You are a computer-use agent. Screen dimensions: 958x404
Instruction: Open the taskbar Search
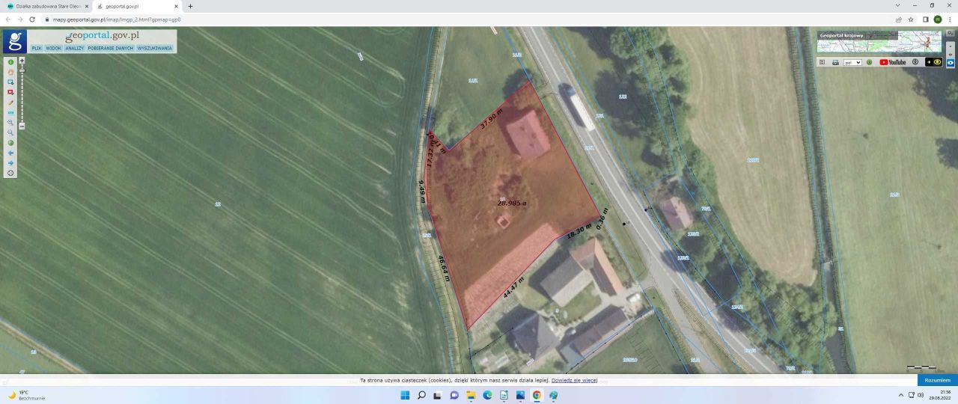coord(421,395)
